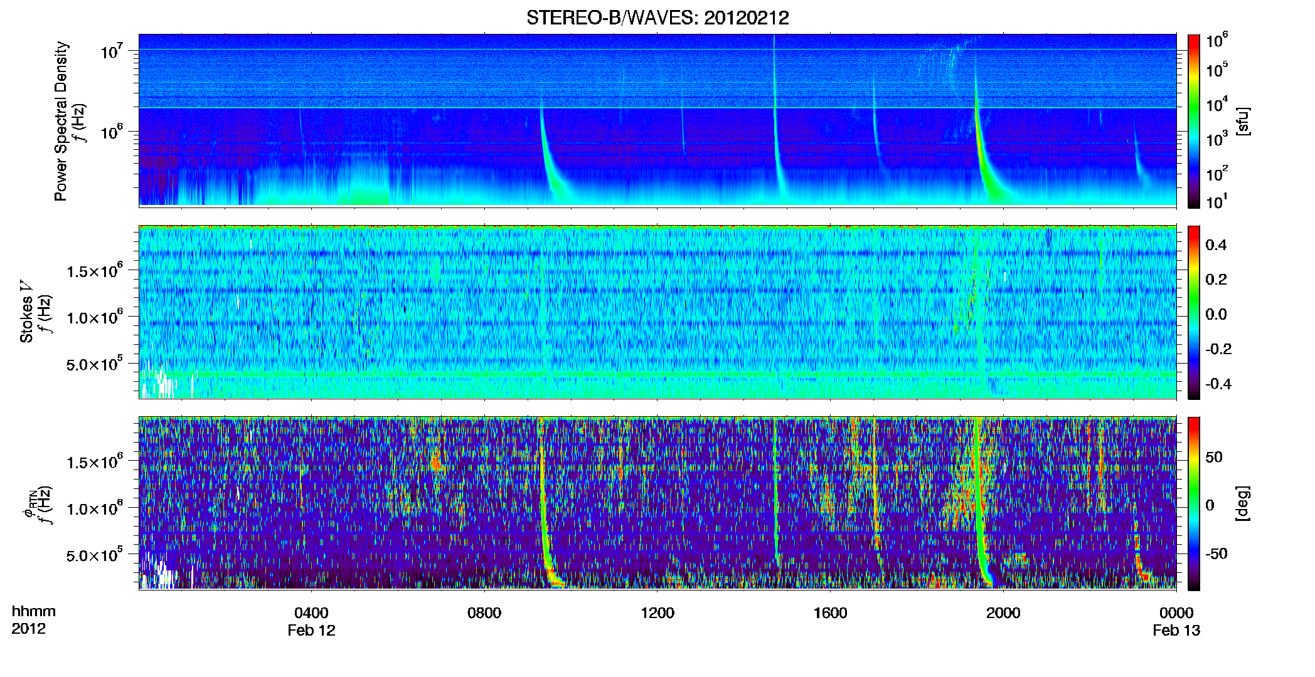Click the plot title STEREO-B/WAVES: 20120212

(657, 18)
